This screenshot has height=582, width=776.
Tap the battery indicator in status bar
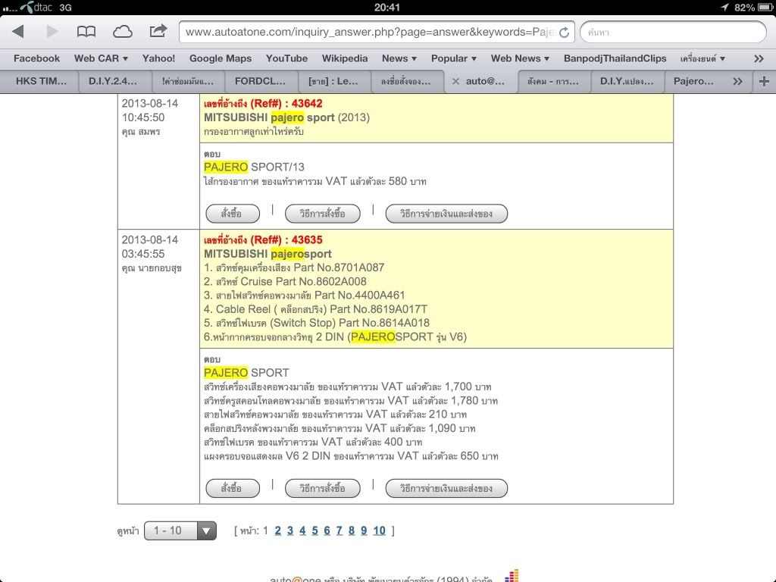pos(765,8)
